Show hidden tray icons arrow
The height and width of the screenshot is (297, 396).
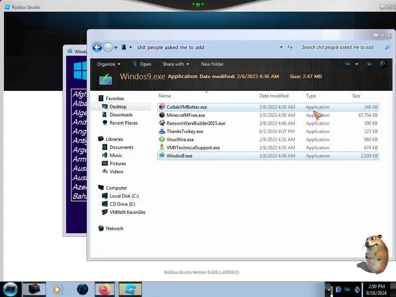click(x=329, y=289)
